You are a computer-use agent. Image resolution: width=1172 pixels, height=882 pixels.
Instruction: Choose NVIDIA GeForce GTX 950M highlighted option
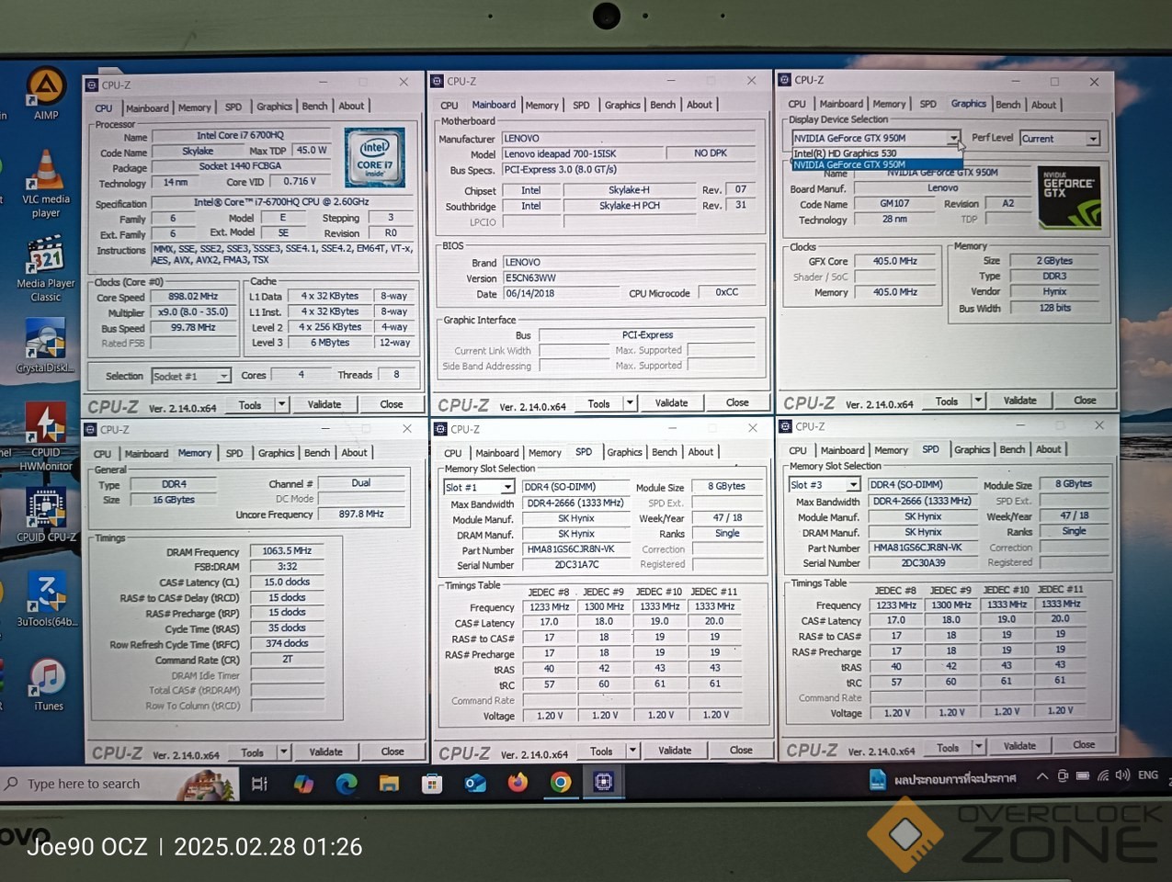tap(877, 164)
